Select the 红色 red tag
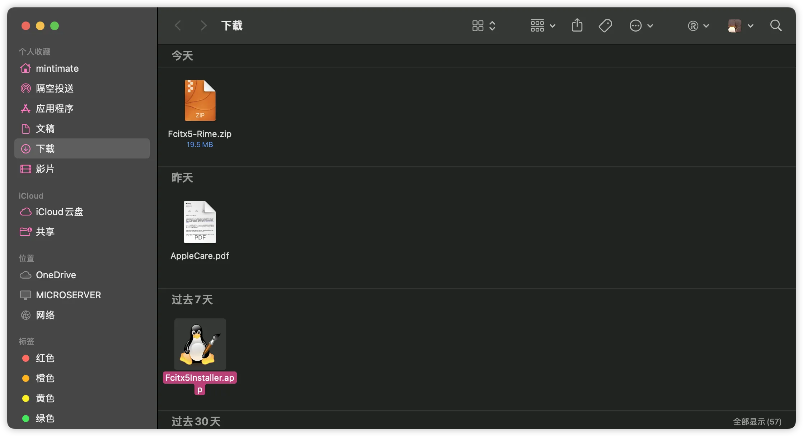 [x=82, y=358]
